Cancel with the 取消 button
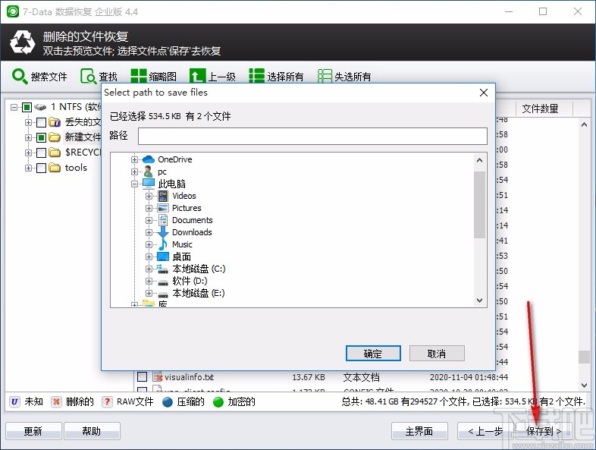 (x=437, y=354)
